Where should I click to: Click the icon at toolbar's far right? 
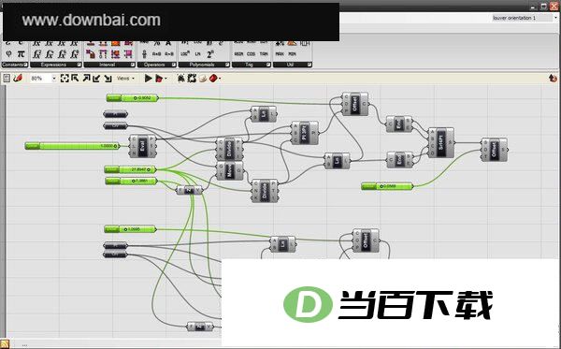(x=553, y=78)
